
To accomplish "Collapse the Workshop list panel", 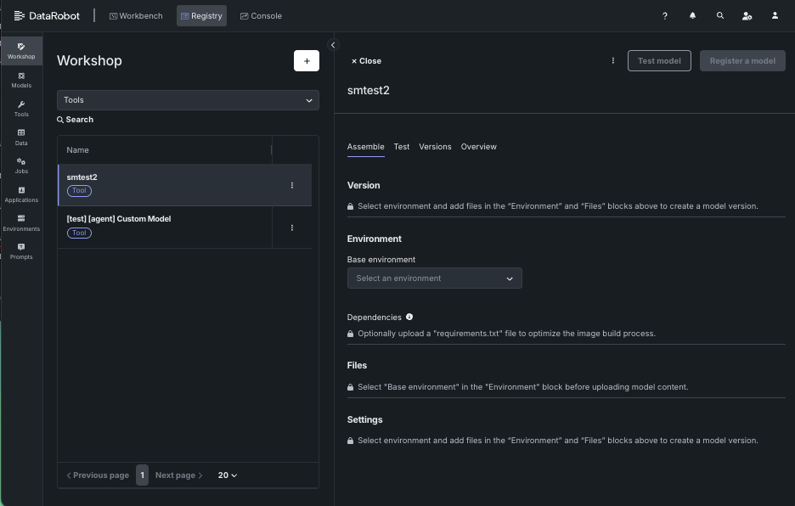I will [333, 45].
